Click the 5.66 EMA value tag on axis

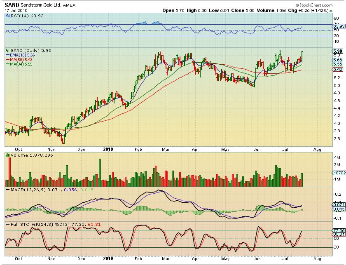[338, 60]
